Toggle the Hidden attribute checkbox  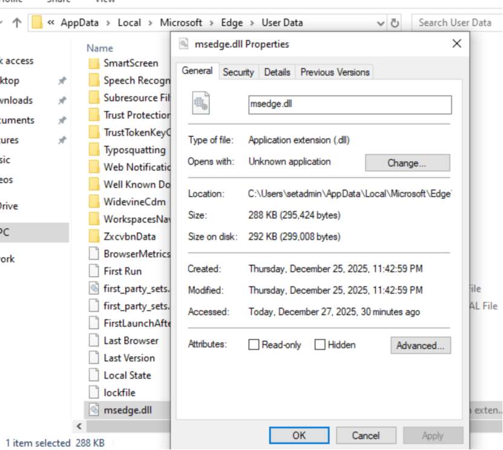tap(320, 345)
